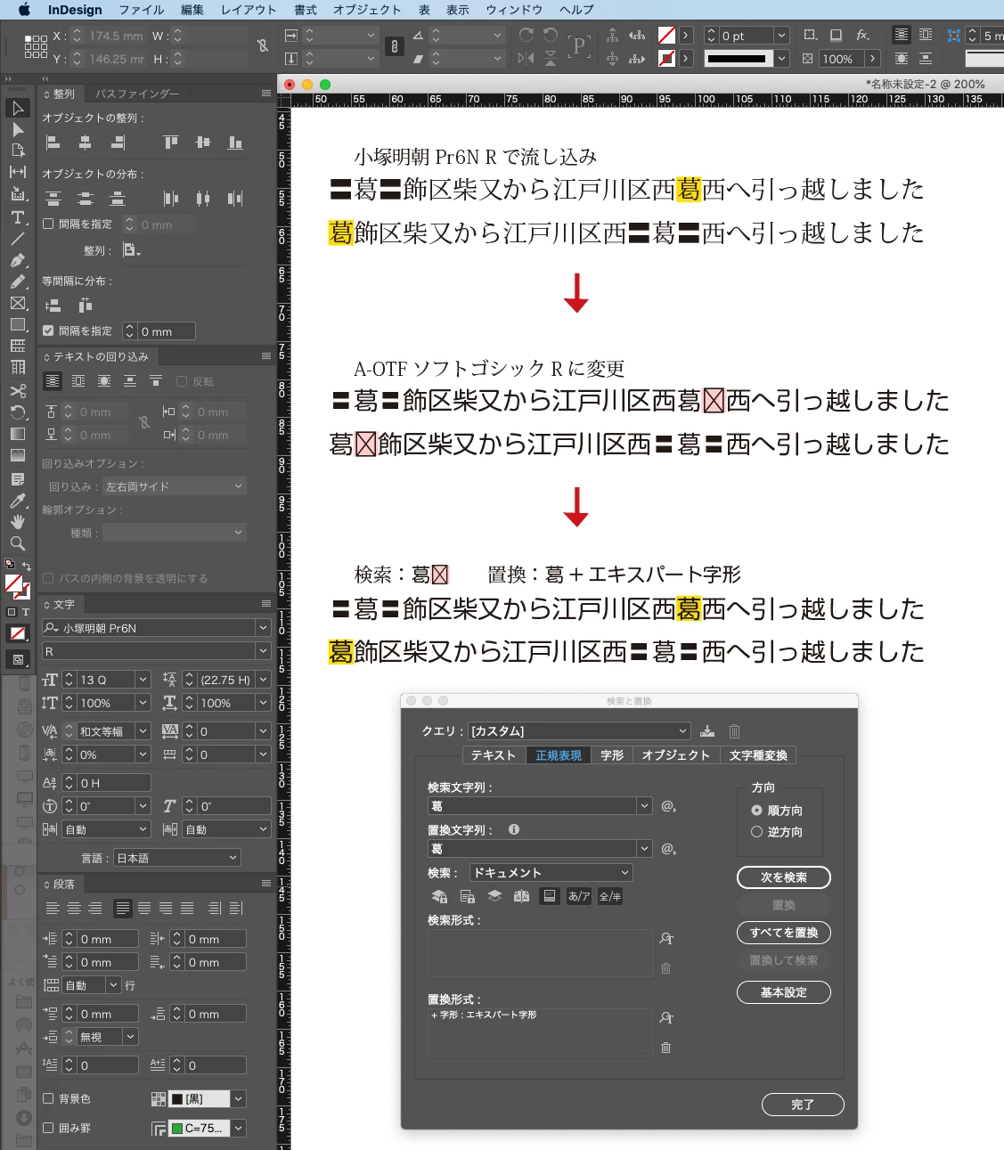The image size is (1004, 1150).
Task: Toggle full/half width sensitivity icon 全/半
Action: coord(610,896)
